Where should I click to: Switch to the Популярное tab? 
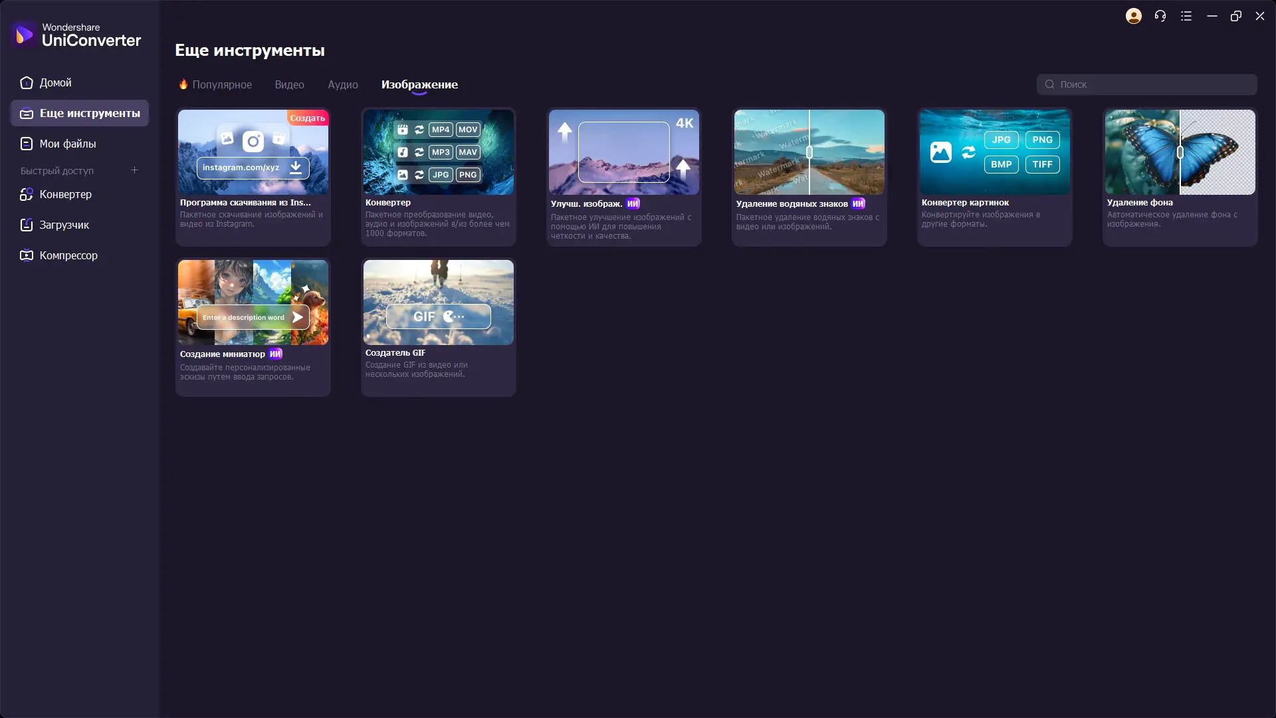[x=221, y=84]
